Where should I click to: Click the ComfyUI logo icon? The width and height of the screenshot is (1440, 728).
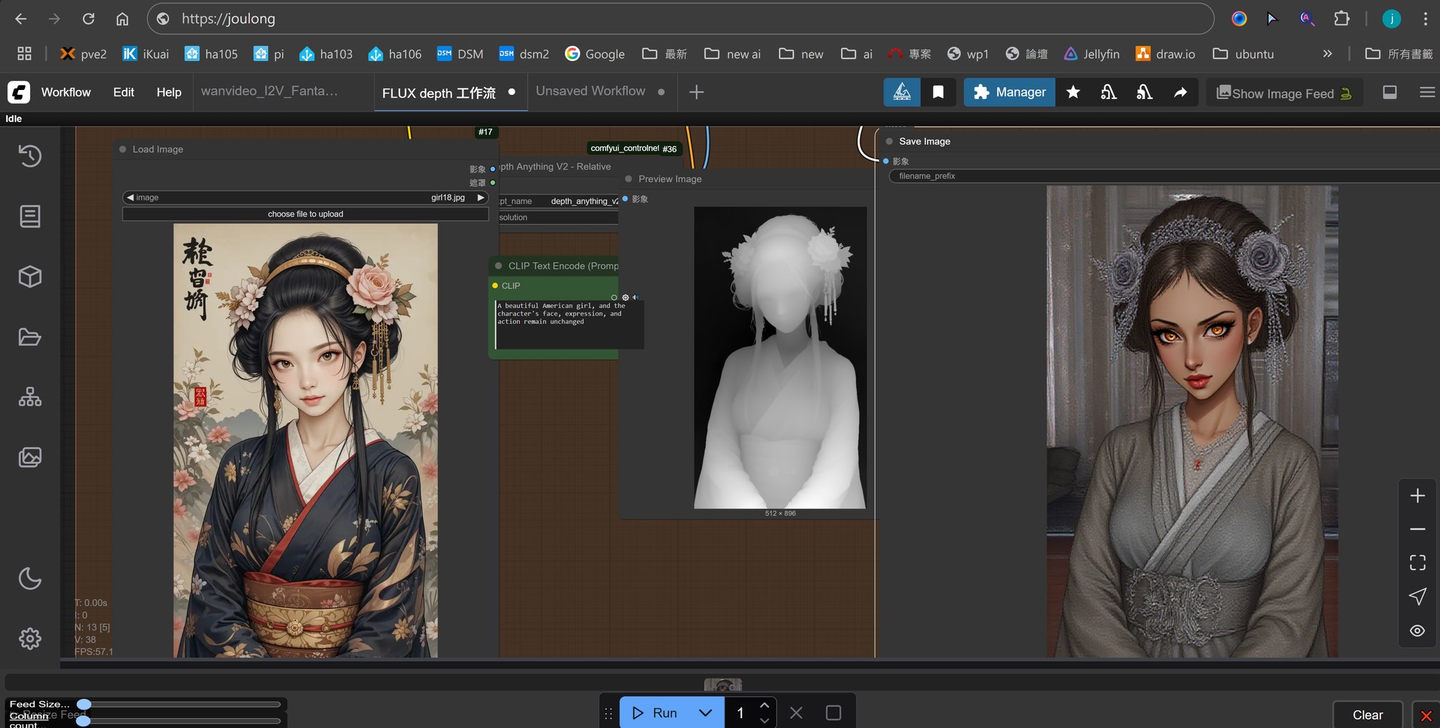click(x=19, y=92)
